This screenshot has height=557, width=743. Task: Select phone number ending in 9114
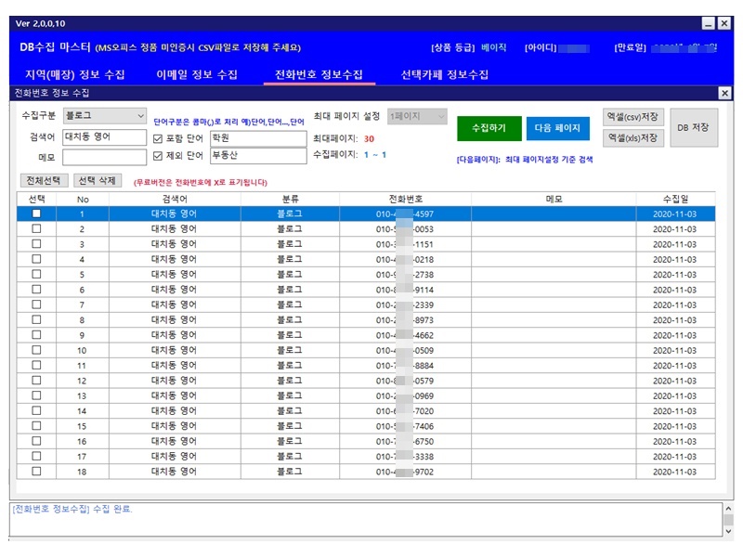pyautogui.click(x=405, y=290)
